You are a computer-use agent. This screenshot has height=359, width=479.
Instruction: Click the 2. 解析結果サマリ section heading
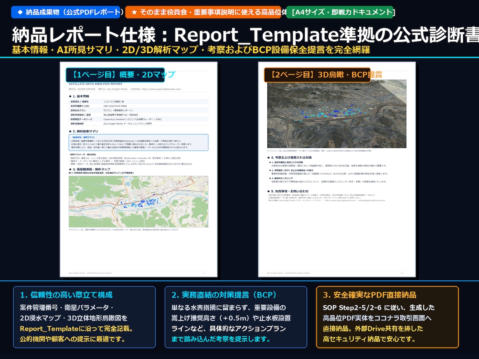pyautogui.click(x=84, y=131)
